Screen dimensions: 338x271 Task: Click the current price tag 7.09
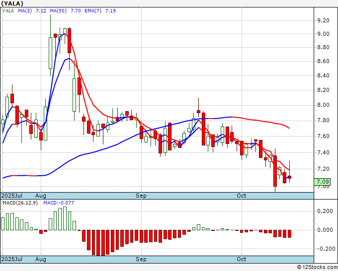tap(322, 182)
